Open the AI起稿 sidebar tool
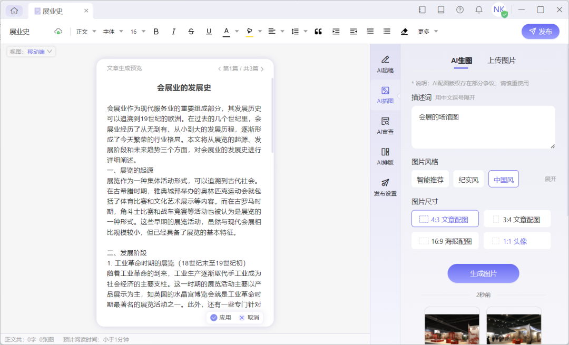The width and height of the screenshot is (569, 345). tap(385, 64)
